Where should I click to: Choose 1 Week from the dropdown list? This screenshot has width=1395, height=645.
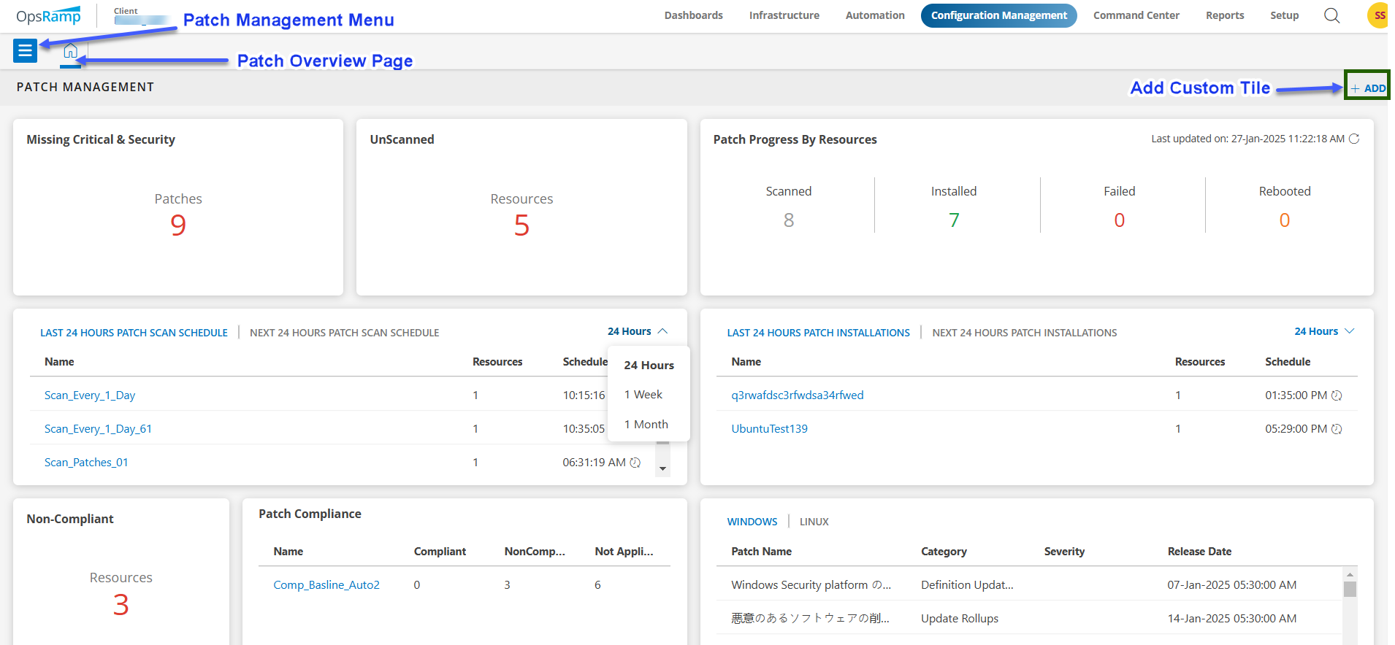643,395
